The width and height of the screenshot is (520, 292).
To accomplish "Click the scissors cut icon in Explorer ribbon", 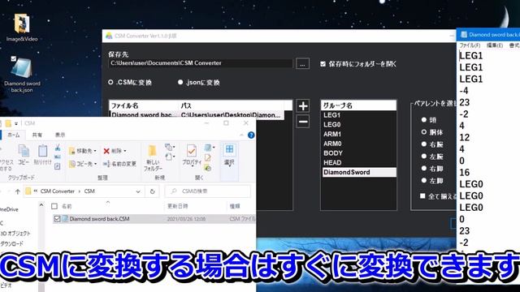I will click(x=58, y=148).
